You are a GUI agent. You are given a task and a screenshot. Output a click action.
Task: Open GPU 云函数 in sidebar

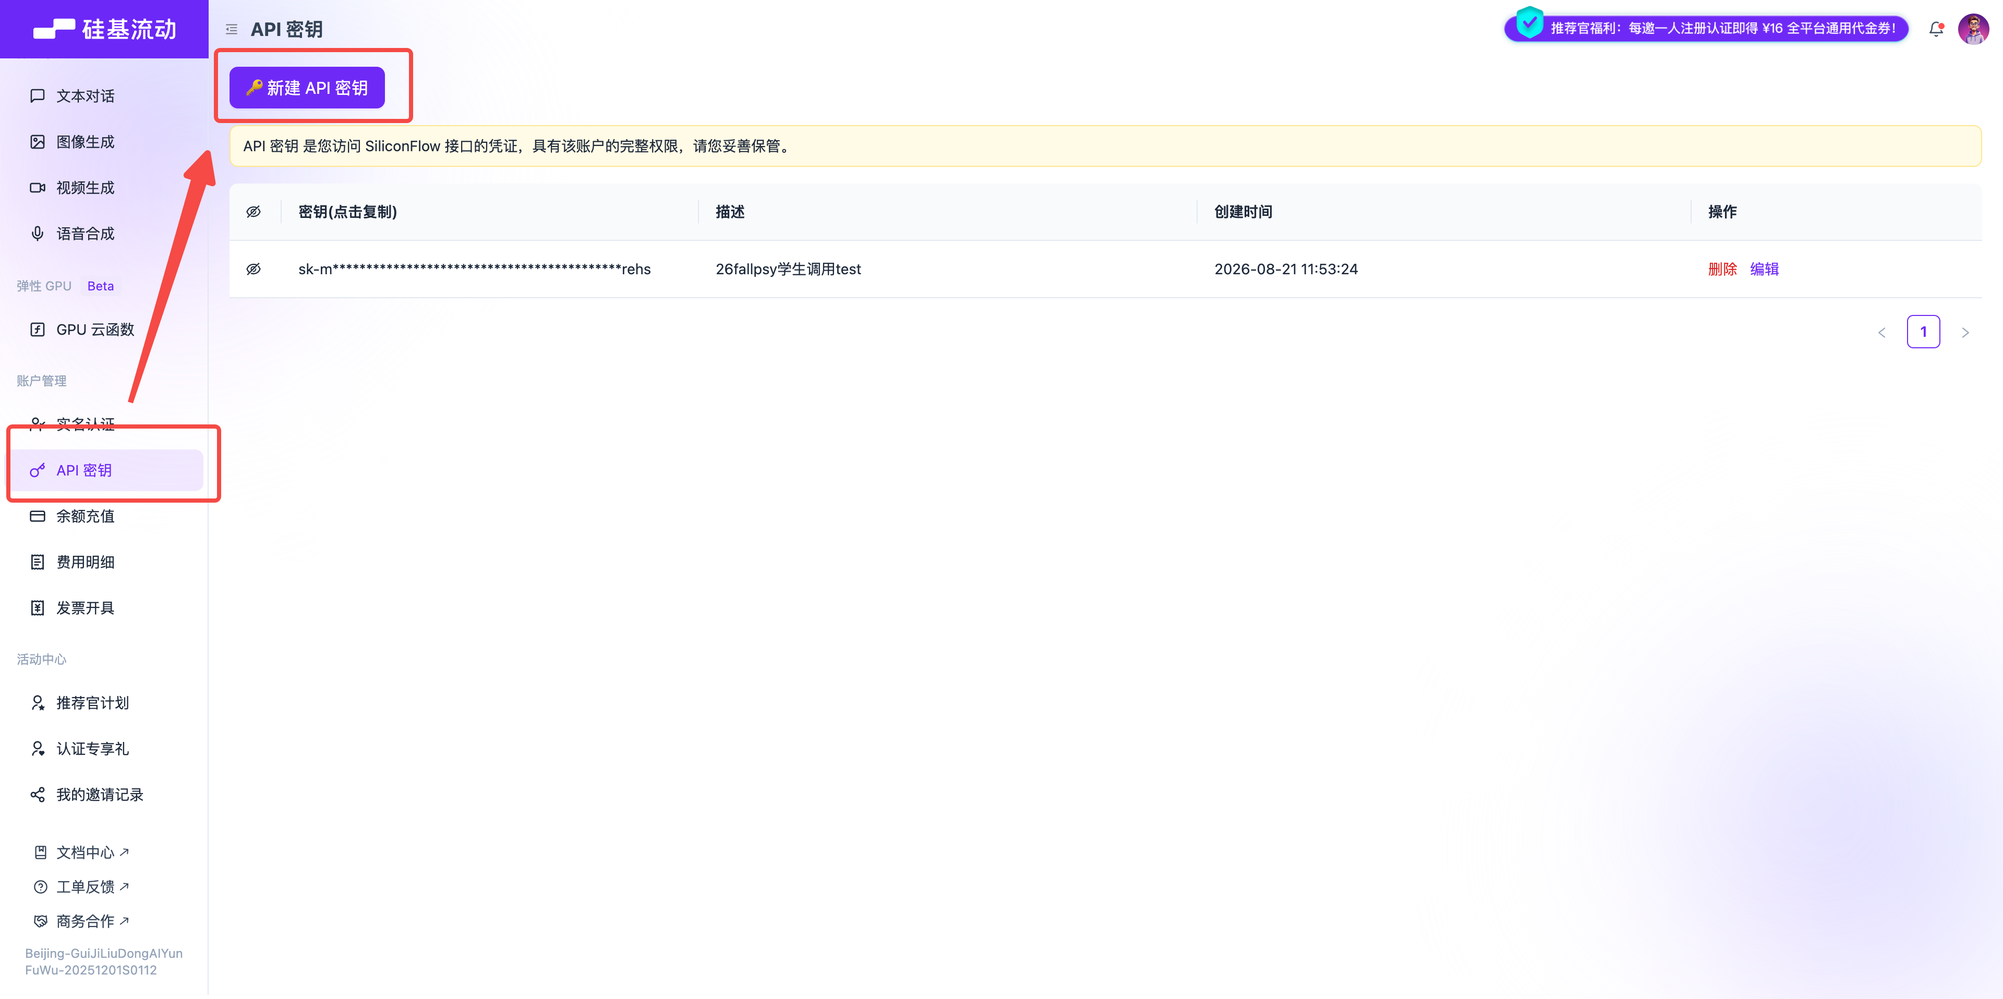[x=95, y=330]
